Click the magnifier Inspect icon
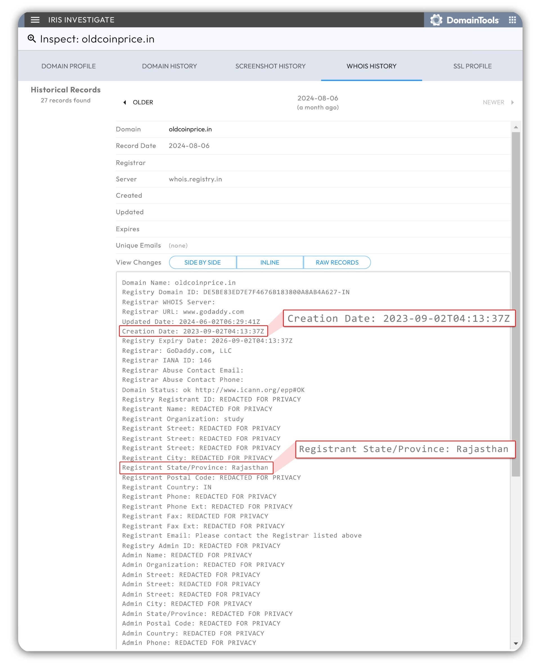 coord(32,39)
